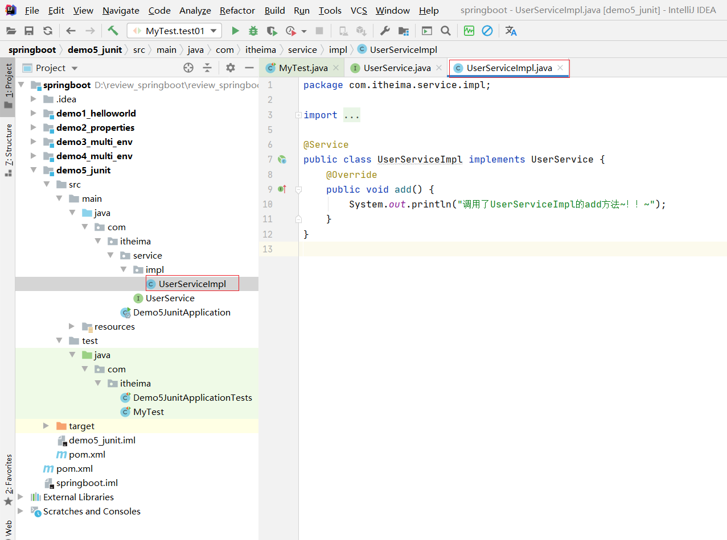
Task: Open the Refactor menu
Action: (237, 11)
